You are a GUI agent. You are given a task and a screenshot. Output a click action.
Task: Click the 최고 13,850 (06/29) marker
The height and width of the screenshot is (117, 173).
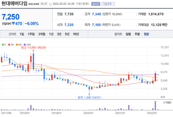coord(33,47)
